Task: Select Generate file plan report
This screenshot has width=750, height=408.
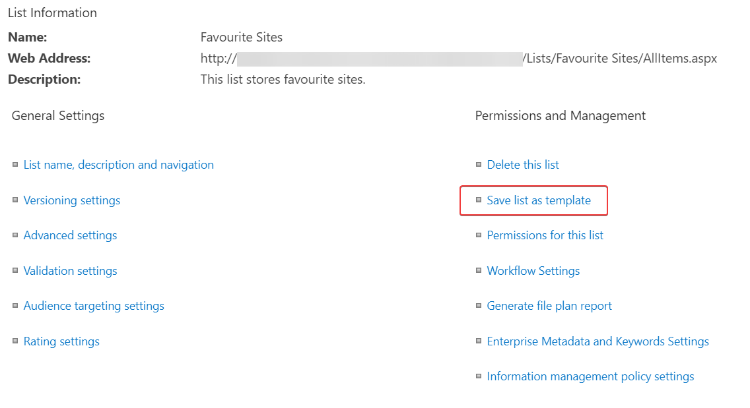Action: (549, 306)
